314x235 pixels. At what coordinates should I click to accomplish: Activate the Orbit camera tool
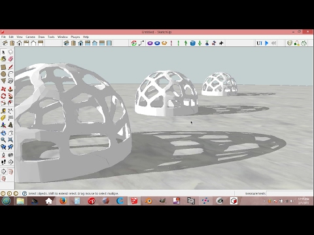tap(3, 133)
